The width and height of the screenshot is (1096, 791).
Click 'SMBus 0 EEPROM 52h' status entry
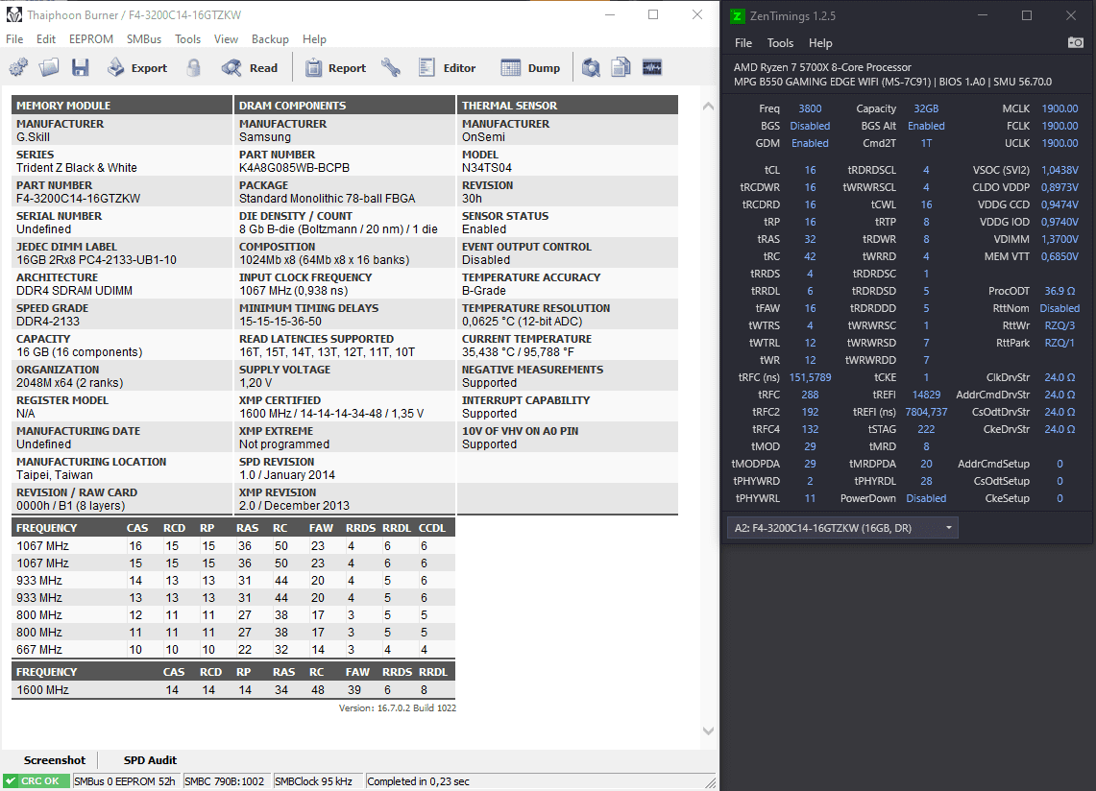click(125, 781)
